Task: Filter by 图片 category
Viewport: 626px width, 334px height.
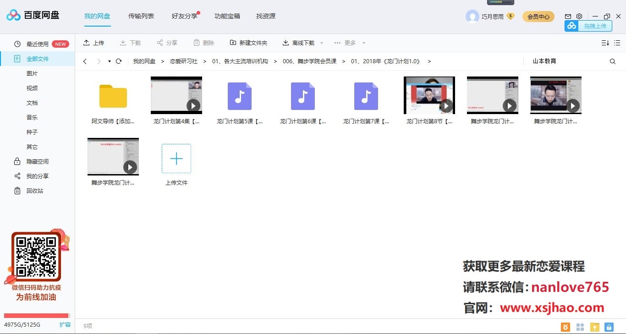Action: [32, 73]
